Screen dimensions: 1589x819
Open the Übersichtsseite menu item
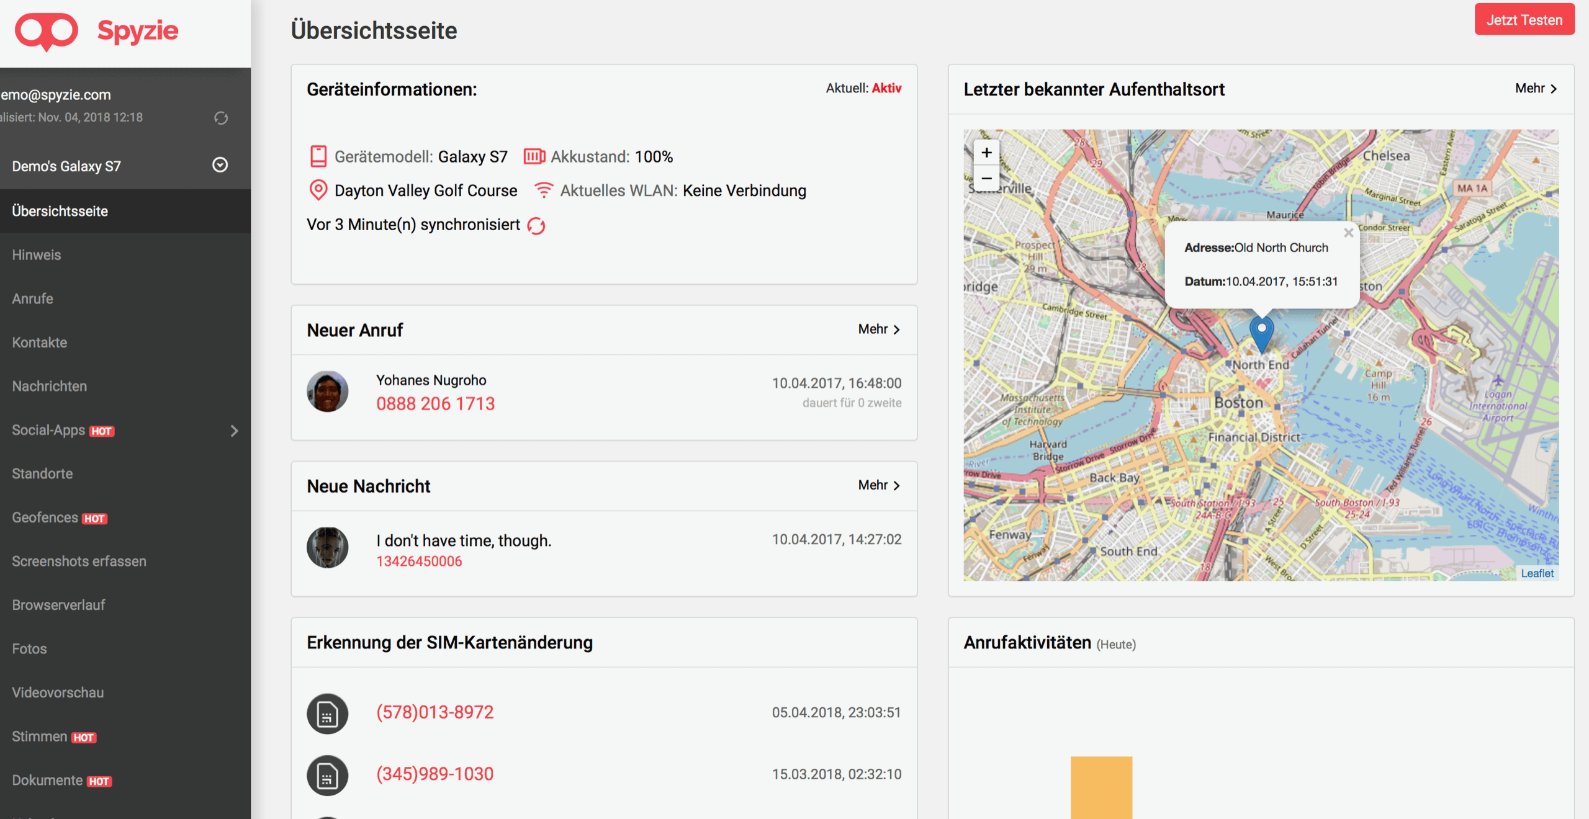(125, 211)
